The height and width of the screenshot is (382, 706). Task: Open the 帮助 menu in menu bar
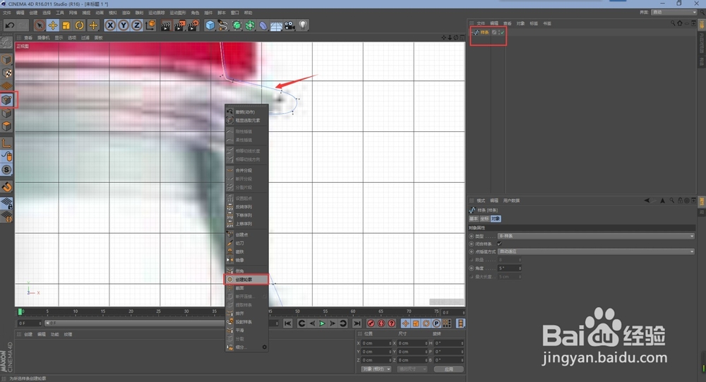click(x=248, y=13)
